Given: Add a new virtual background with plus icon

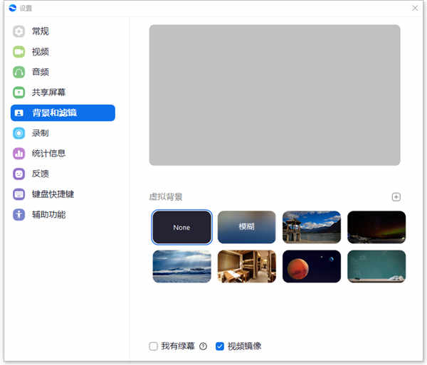Looking at the screenshot, I should [x=396, y=197].
